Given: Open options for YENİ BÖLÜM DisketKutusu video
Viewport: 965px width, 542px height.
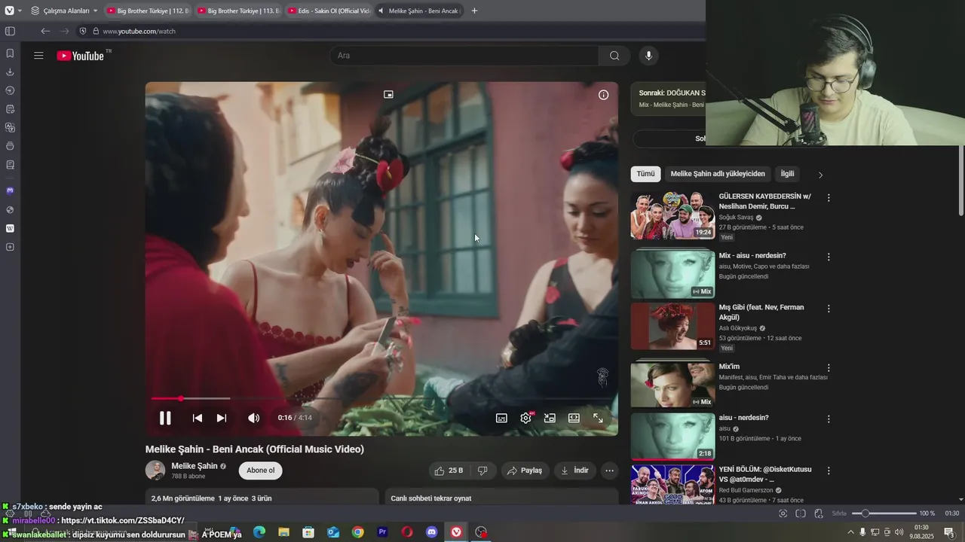Looking at the screenshot, I should pos(829,470).
